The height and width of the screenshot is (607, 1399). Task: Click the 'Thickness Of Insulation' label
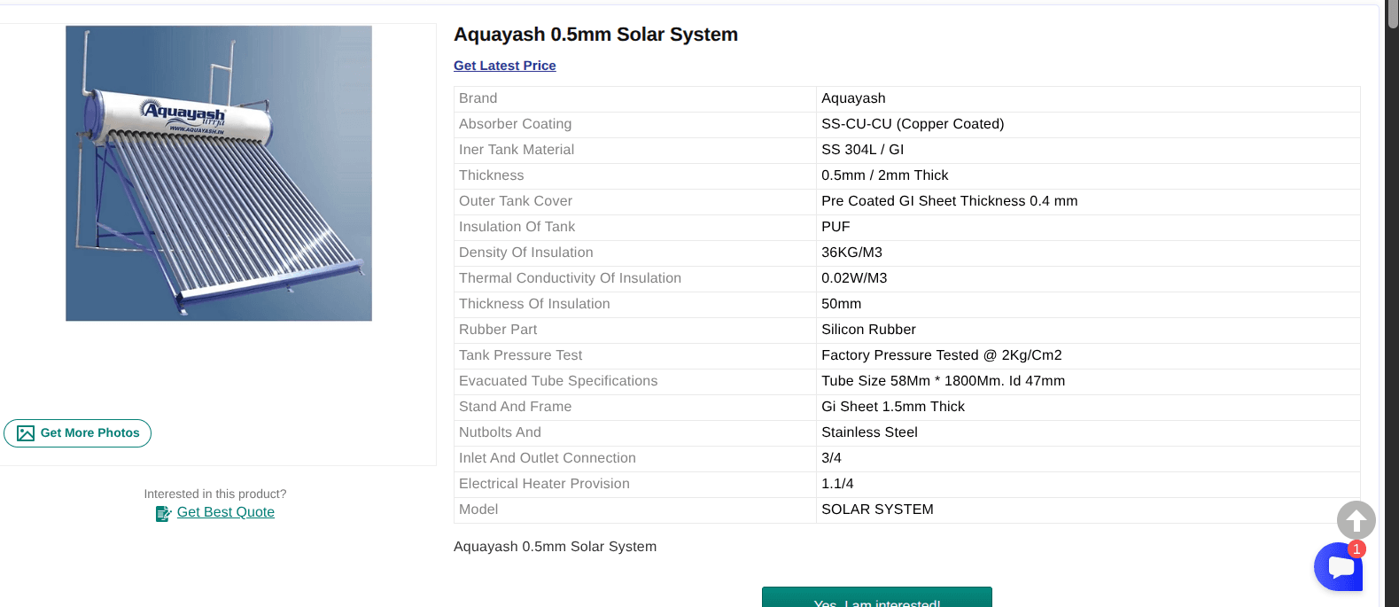[x=534, y=304]
